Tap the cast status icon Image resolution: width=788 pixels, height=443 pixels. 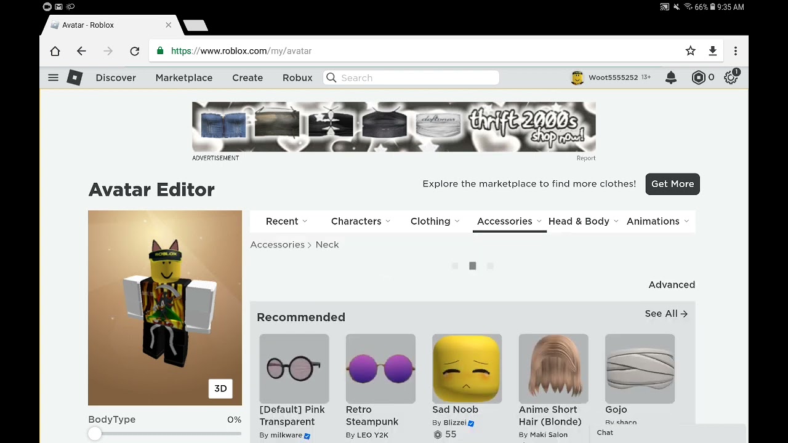pos(665,7)
